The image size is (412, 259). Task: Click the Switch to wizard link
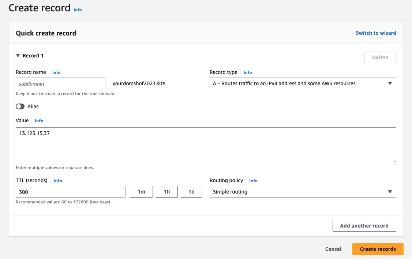pos(376,33)
